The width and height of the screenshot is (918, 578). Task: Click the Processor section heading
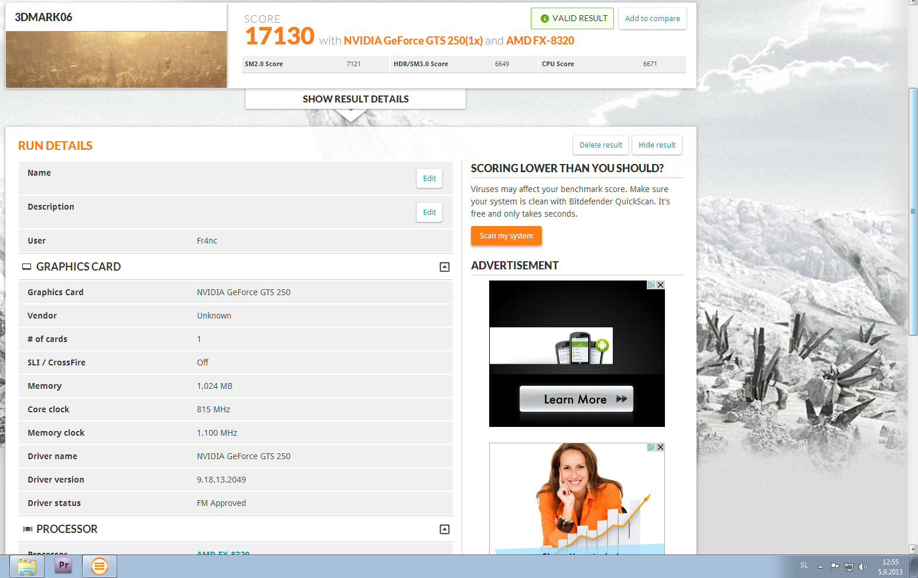[x=67, y=529]
